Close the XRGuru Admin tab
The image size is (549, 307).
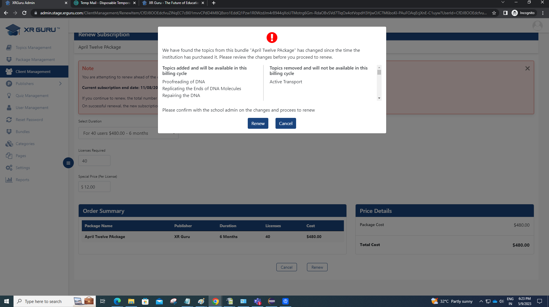(x=66, y=3)
